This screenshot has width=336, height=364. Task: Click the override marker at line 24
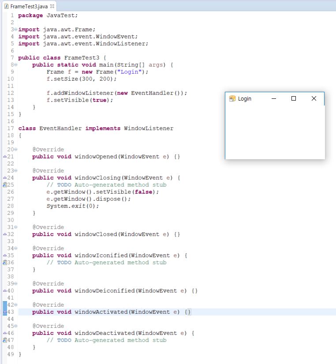[5, 178]
